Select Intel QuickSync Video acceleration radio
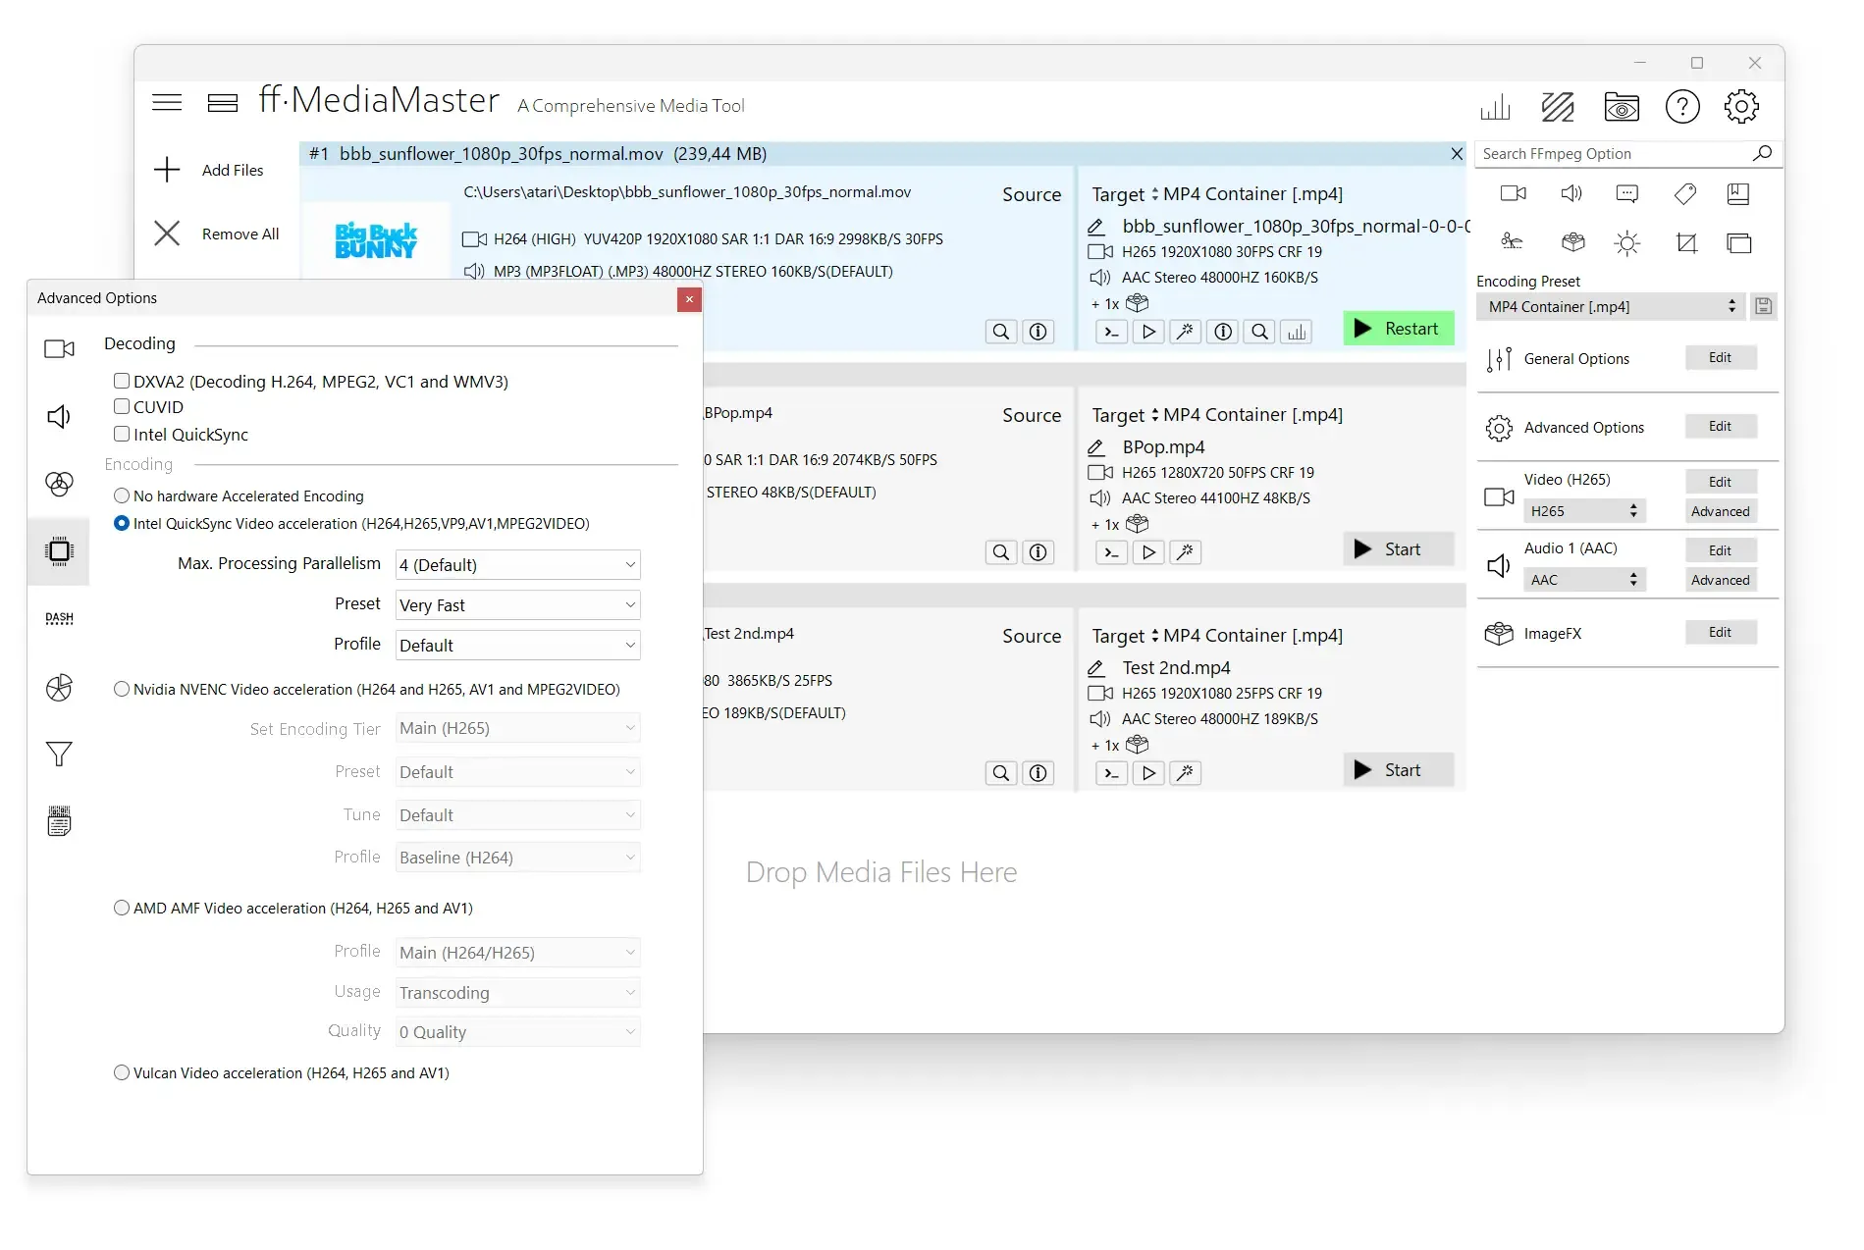Screen dimensions: 1864x1250 [122, 523]
